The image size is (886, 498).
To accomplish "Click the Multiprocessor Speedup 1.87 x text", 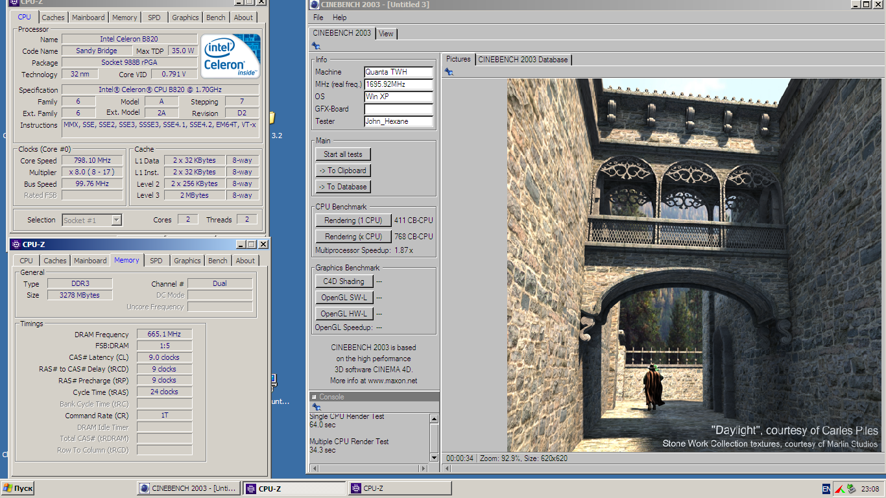I will pos(364,250).
